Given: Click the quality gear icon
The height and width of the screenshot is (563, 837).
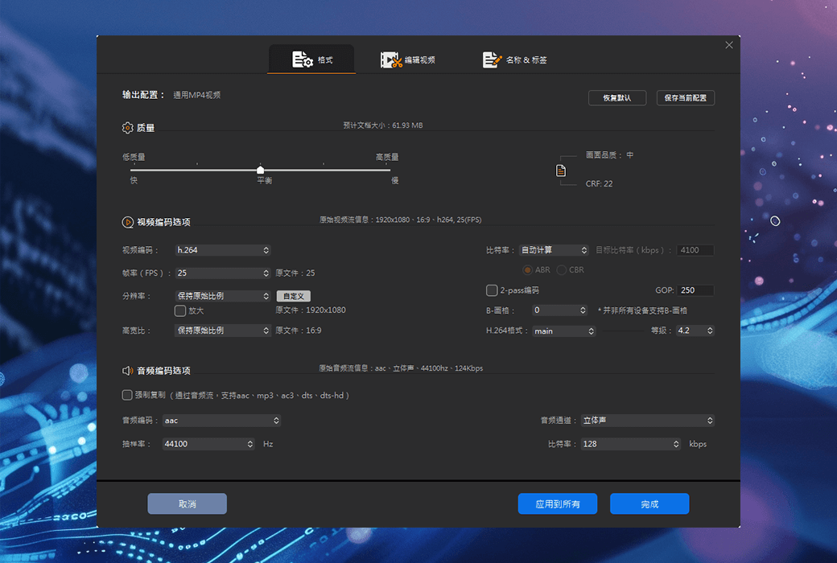Looking at the screenshot, I should point(127,128).
